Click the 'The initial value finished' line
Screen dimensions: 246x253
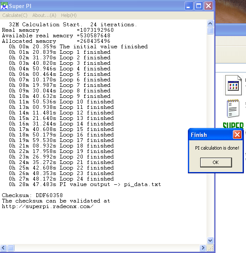78,47
